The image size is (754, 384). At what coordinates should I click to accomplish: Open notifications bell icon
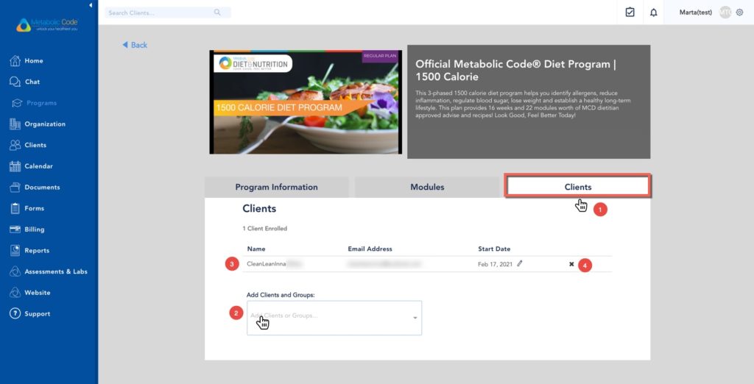[x=654, y=13]
